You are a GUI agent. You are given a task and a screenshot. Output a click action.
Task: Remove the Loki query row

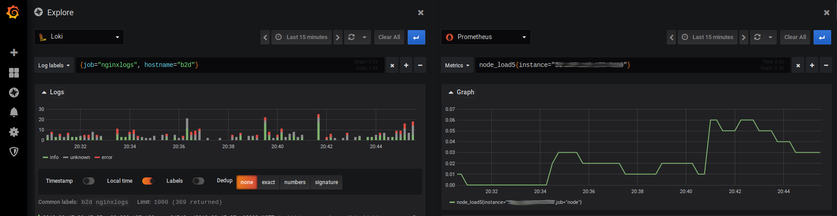click(420, 66)
